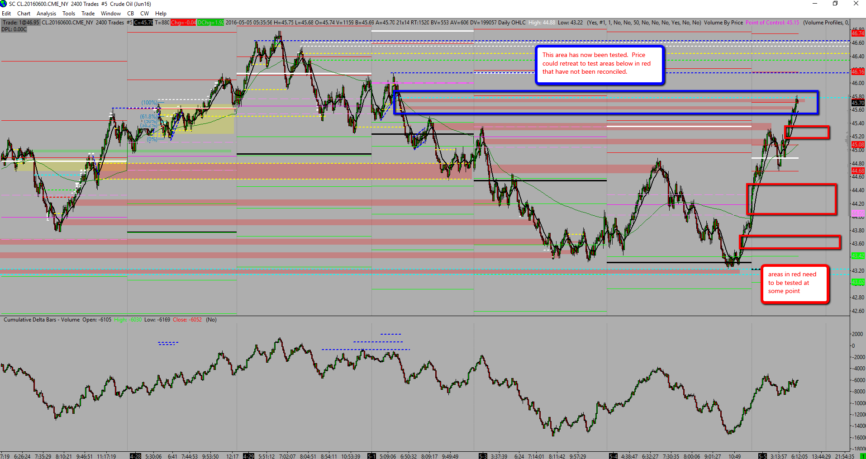This screenshot has width=866, height=459.
Task: Click the red 46.16 price scale label
Action: (x=858, y=71)
